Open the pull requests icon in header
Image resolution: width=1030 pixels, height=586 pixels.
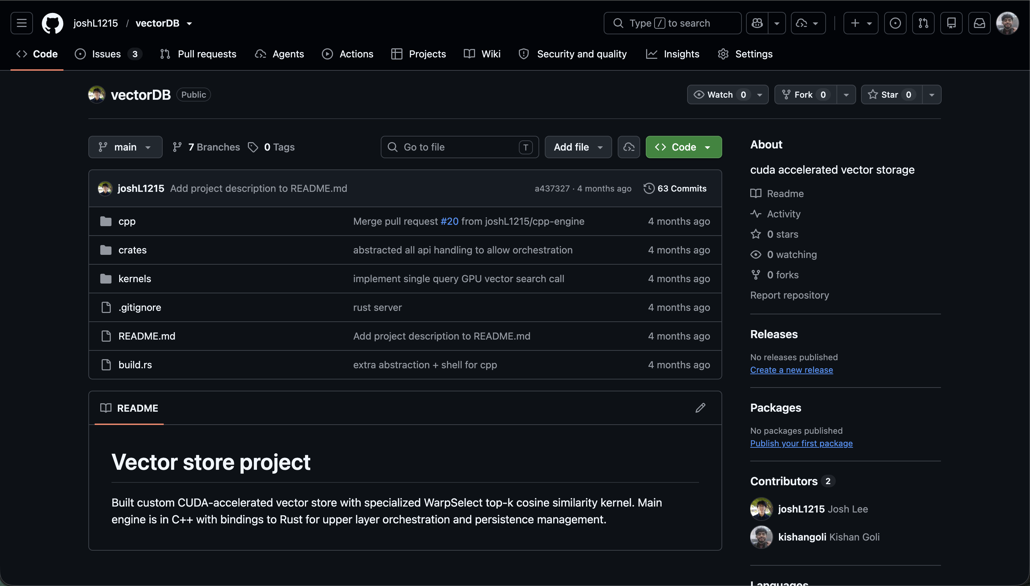[x=923, y=23]
